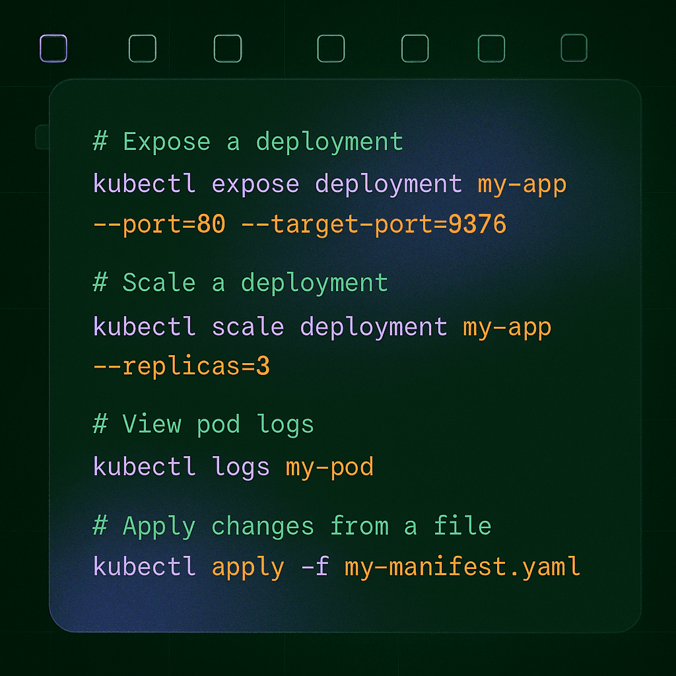Image resolution: width=676 pixels, height=676 pixels.
Task: Select the second square icon in top row
Action: pyautogui.click(x=142, y=48)
